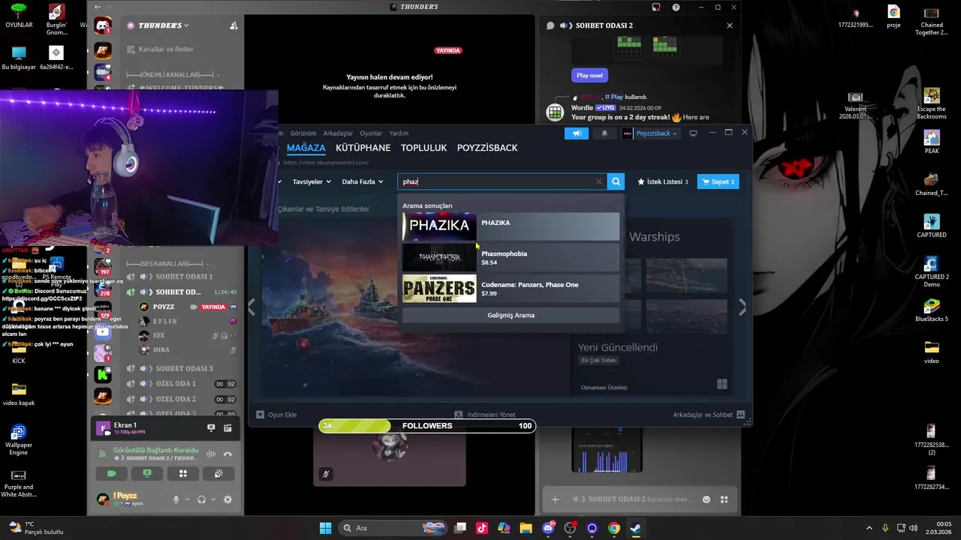Click Oyun Ekle in Steam footer
This screenshot has height=540, width=961.
(276, 415)
